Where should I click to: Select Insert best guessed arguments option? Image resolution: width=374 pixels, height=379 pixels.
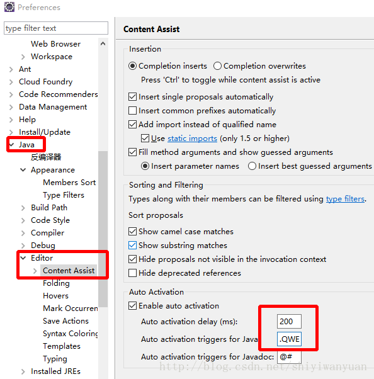tap(252, 166)
